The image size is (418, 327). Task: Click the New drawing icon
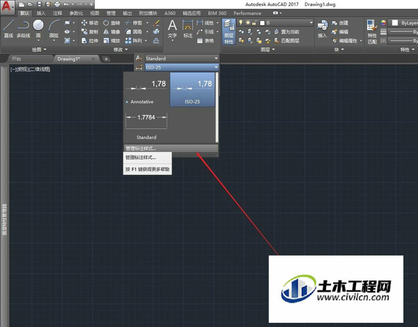tap(21, 4)
